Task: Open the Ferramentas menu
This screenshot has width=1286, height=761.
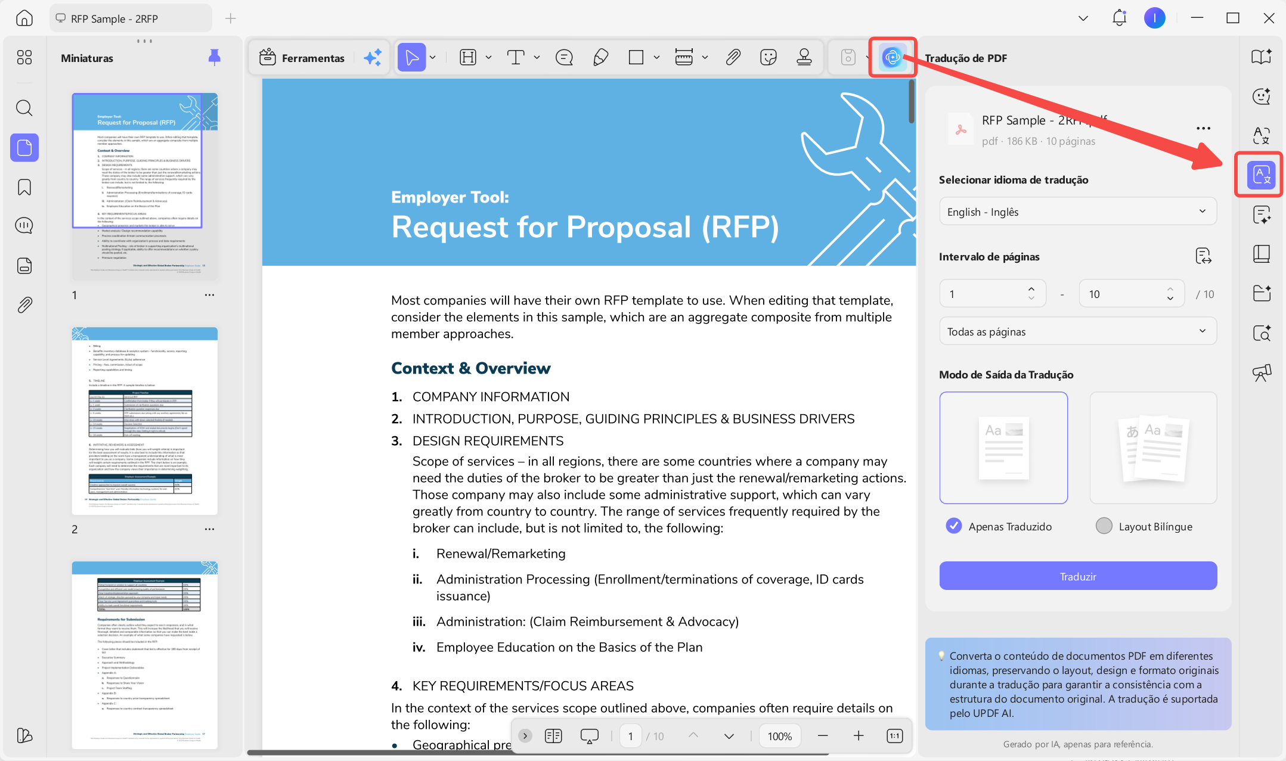Action: click(x=302, y=57)
